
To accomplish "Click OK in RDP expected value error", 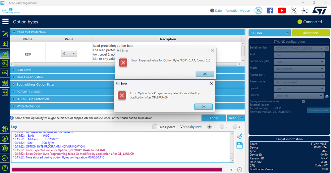I will [204, 74].
